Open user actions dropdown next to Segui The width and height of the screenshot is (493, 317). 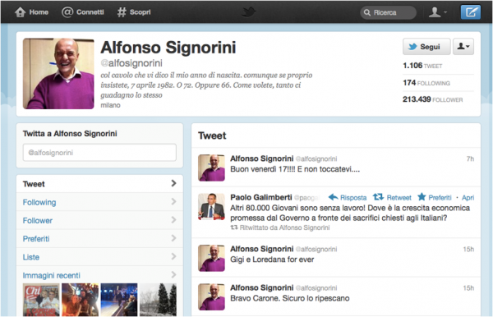[x=463, y=47]
